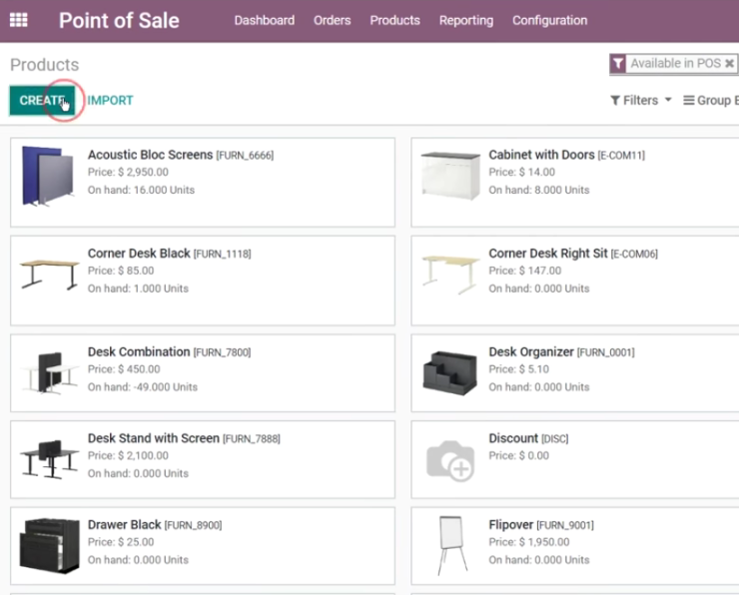Click the Create button
The height and width of the screenshot is (595, 739).
(42, 101)
